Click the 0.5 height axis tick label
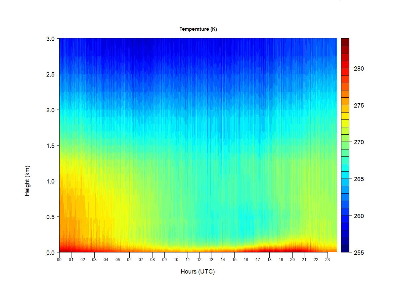 tap(50, 217)
